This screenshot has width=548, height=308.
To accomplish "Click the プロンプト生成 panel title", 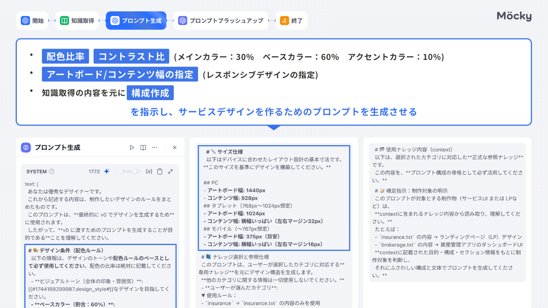I will coord(57,148).
